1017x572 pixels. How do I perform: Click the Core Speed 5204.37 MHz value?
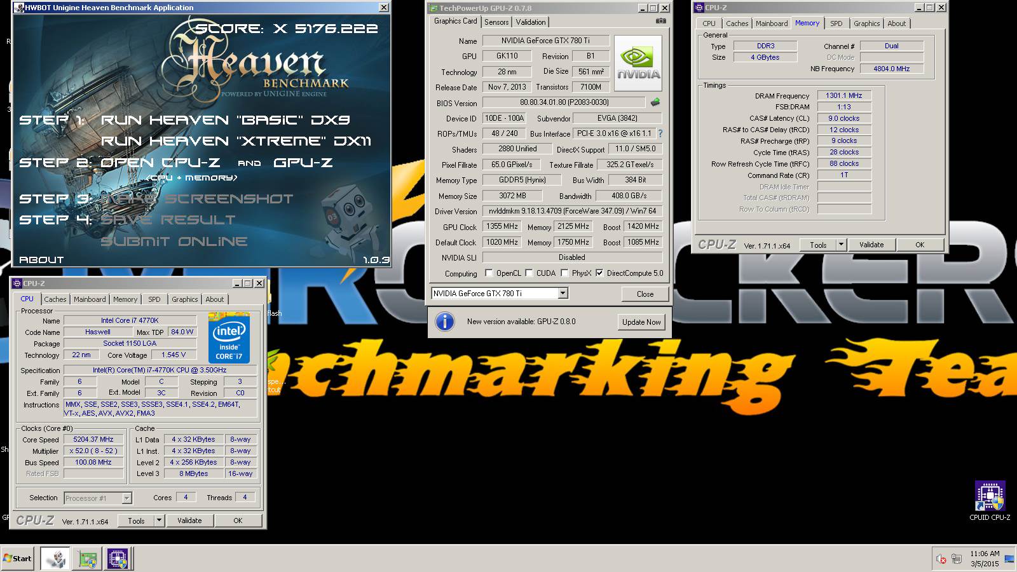[x=93, y=439]
